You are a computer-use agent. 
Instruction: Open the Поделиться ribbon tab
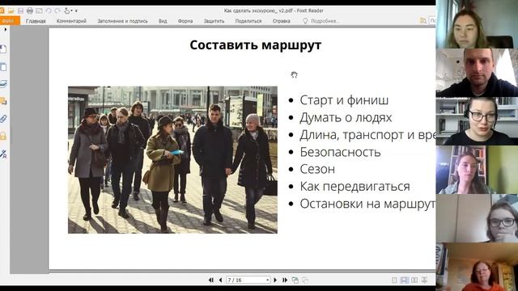[x=248, y=21]
